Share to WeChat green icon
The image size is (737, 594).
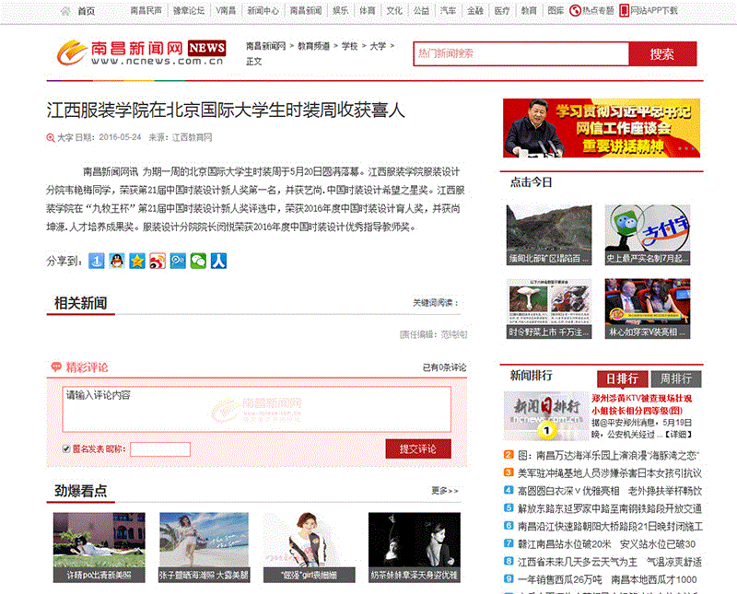198,262
